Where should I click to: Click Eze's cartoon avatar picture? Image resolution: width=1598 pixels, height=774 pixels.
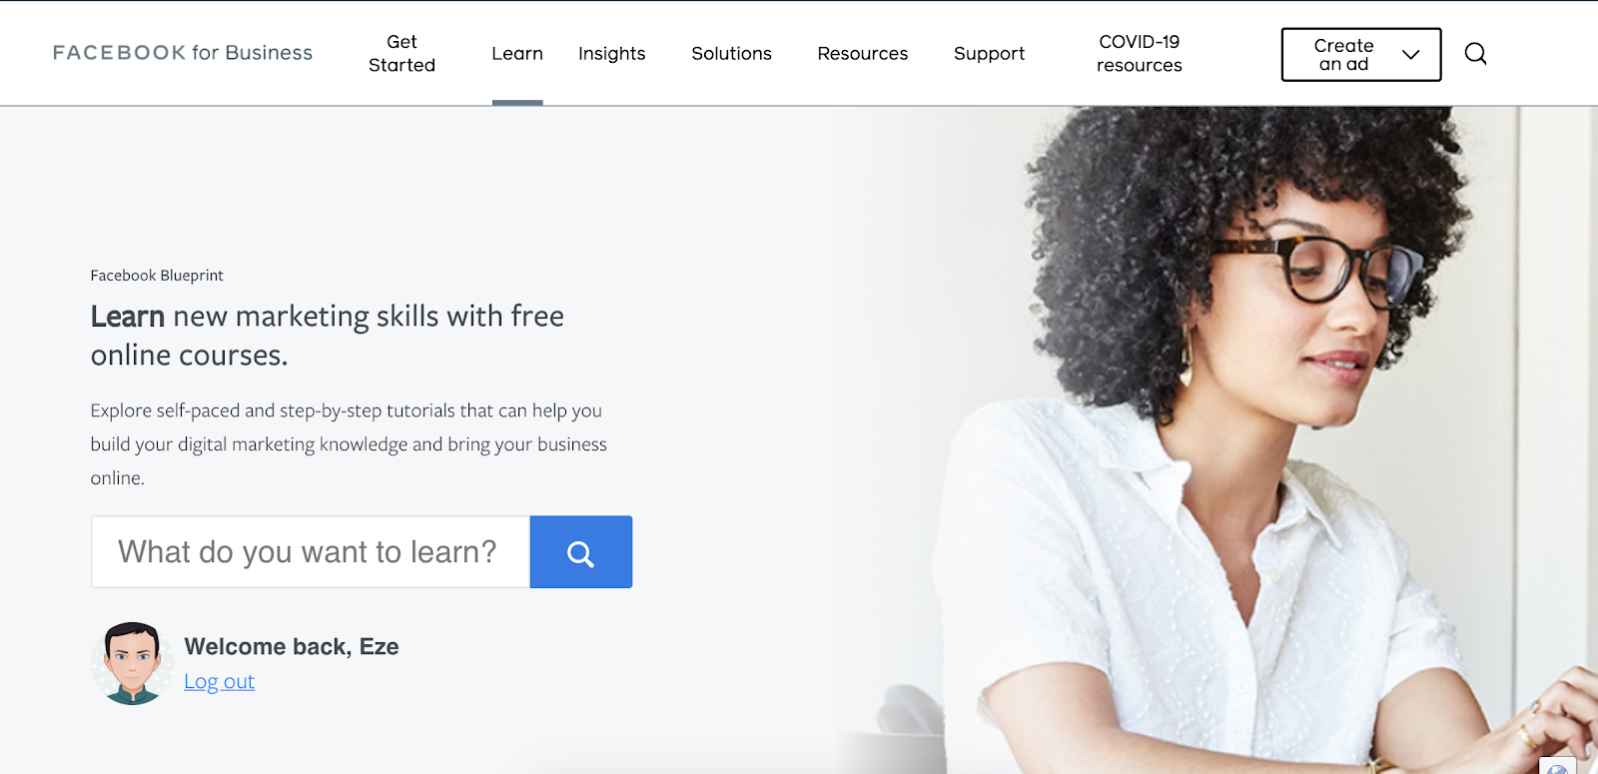pos(132,663)
